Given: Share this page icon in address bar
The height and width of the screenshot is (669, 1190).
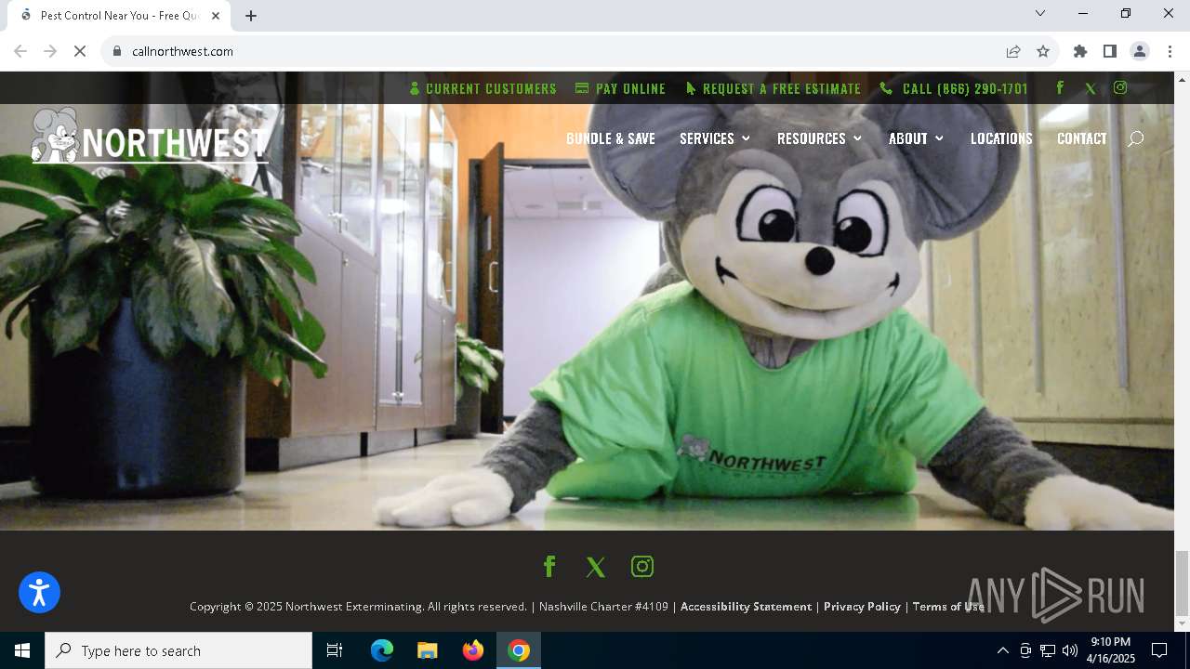Looking at the screenshot, I should (x=1013, y=51).
